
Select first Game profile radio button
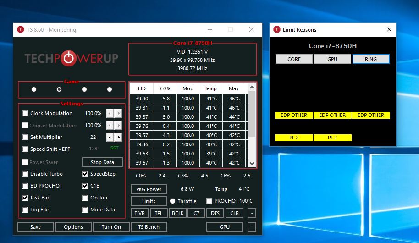(x=34, y=89)
